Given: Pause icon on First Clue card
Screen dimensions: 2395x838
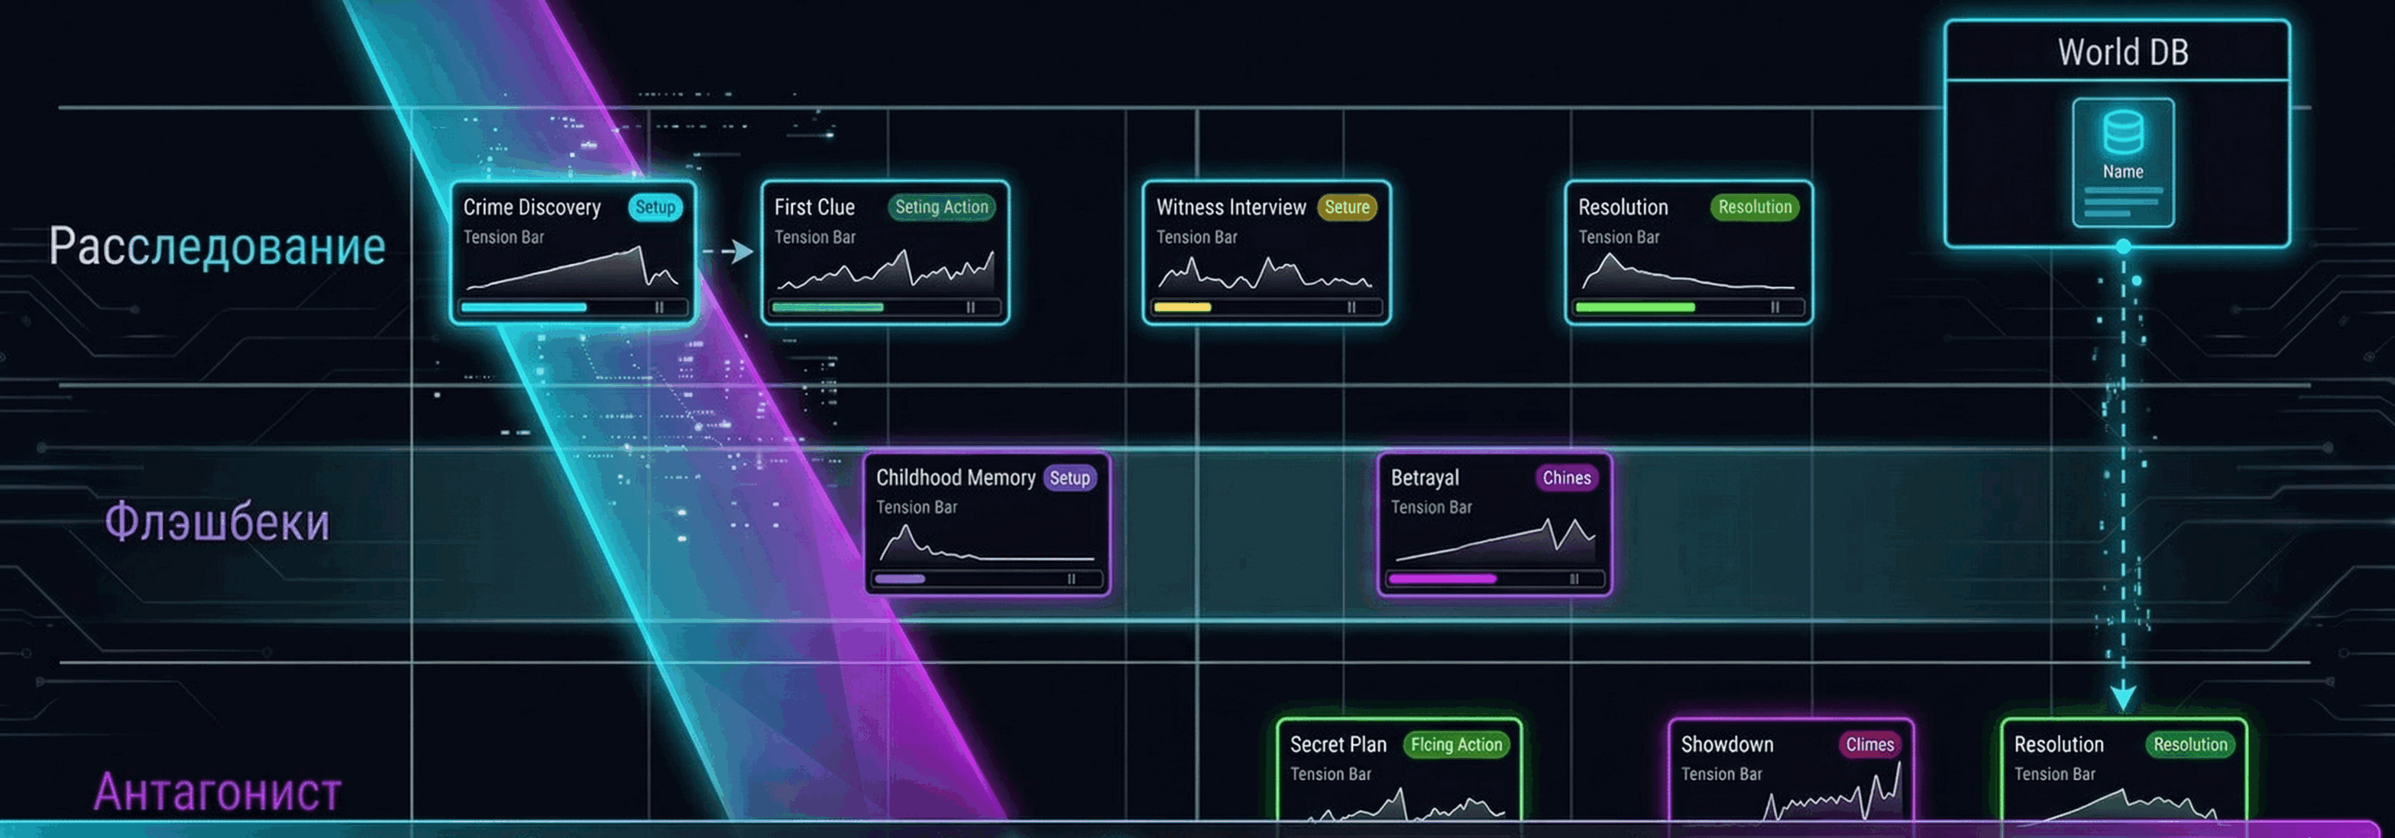Looking at the screenshot, I should coord(969,308).
